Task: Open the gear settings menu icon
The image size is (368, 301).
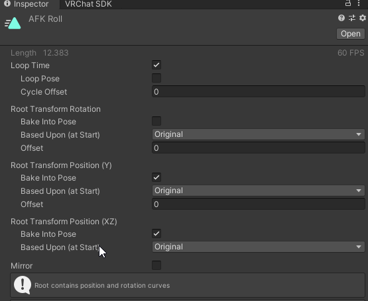Action: [x=363, y=18]
